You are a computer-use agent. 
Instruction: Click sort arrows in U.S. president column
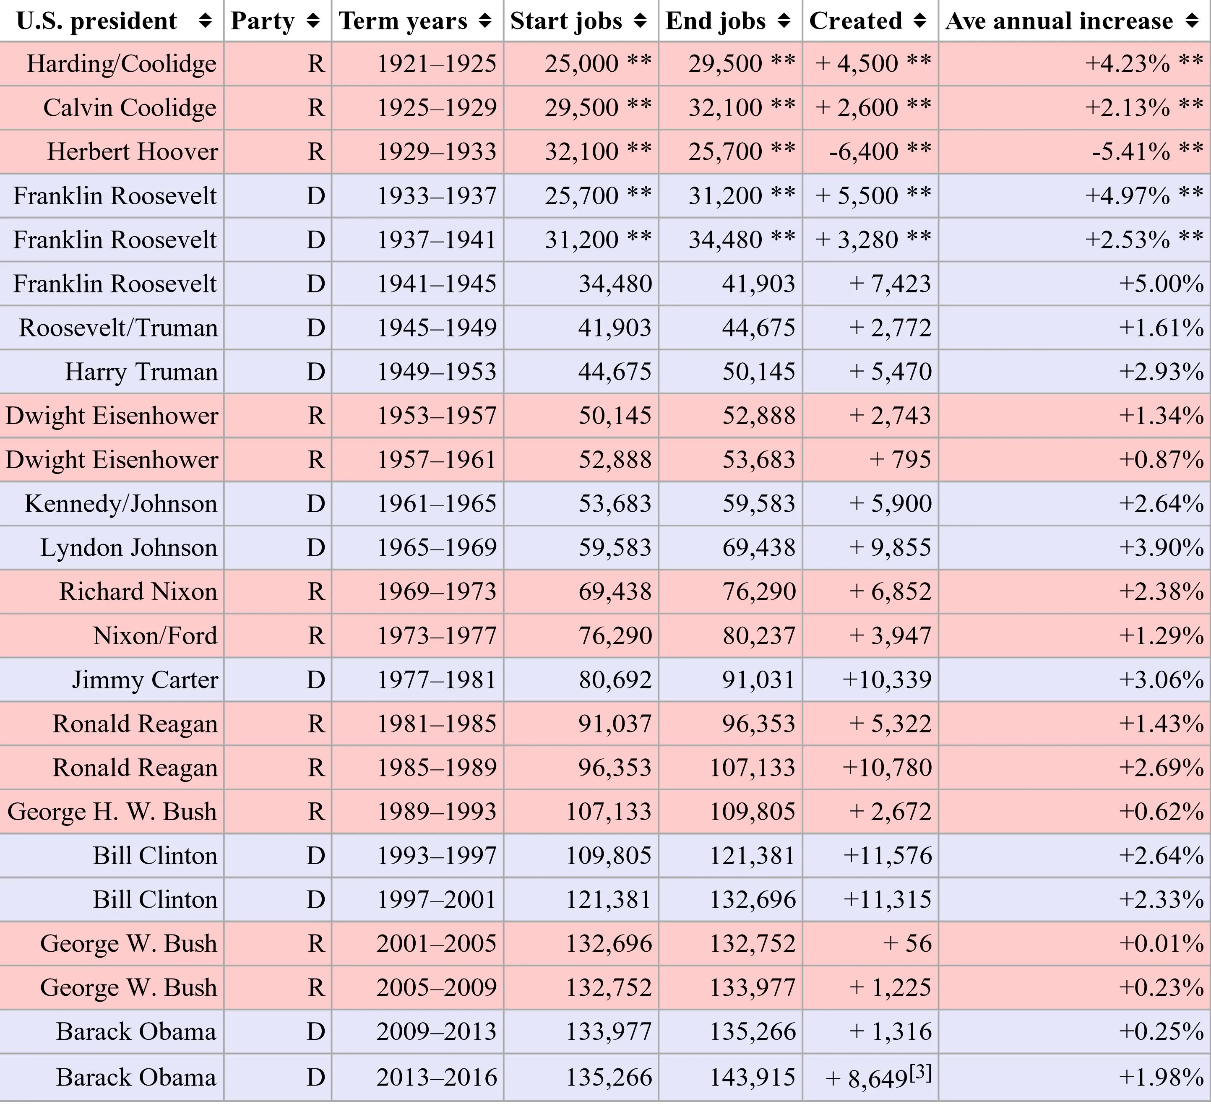pyautogui.click(x=205, y=22)
